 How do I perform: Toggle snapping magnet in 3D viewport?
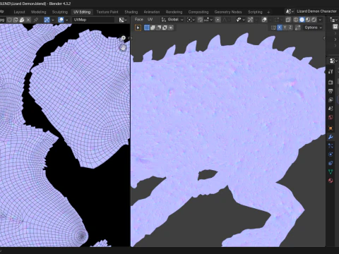201,20
